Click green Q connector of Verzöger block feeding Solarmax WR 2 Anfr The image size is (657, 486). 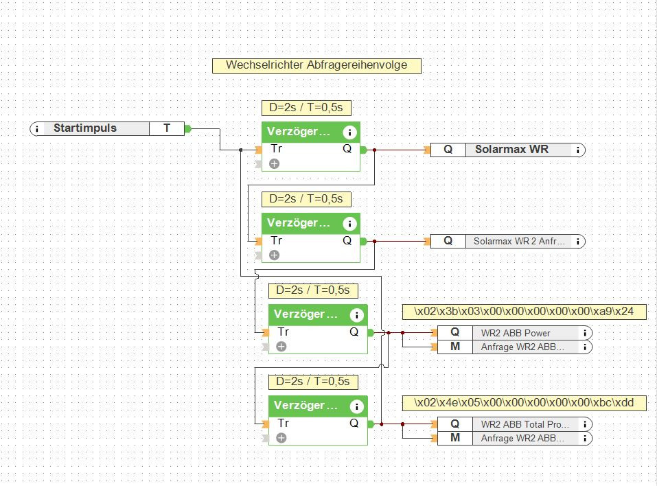pos(363,242)
